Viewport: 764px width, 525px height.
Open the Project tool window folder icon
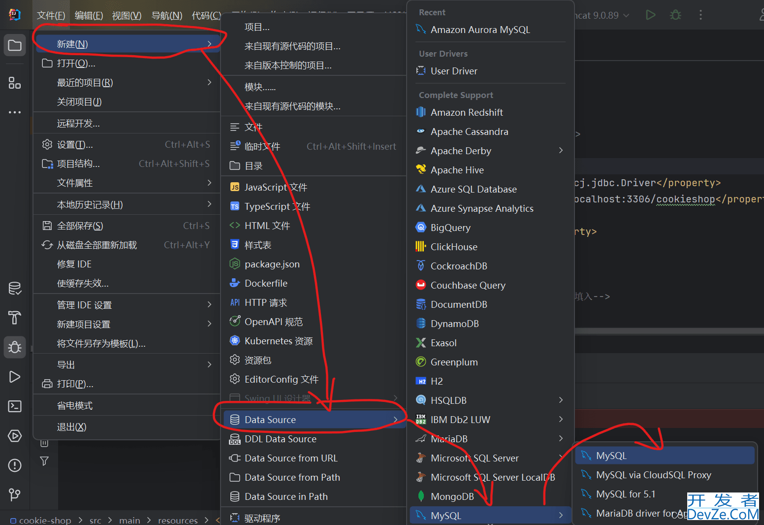point(15,45)
